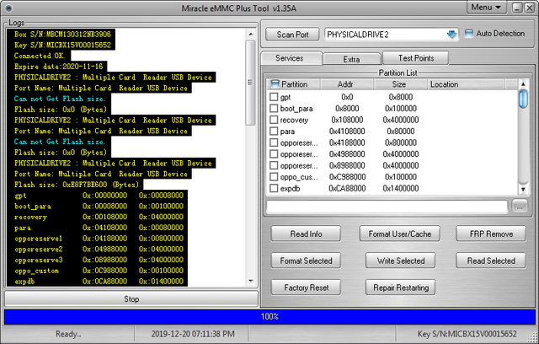Click the app icon in title bar
The image size is (539, 344).
pos(9,8)
